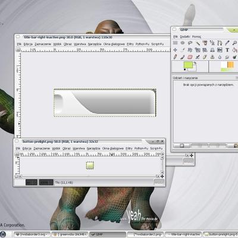This screenshot has width=238, height=238.
Task: Select the Dodge/Burn tool
Action: 234,57
